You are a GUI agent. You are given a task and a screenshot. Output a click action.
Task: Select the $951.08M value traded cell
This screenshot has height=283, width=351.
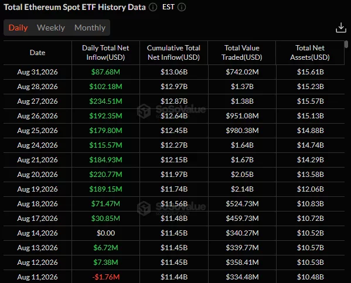pyautogui.click(x=242, y=116)
